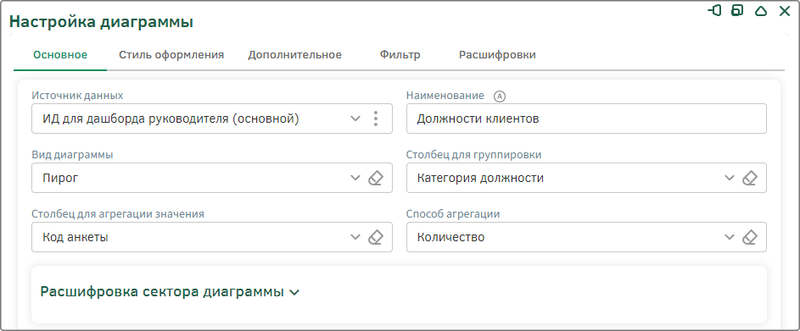
Task: Clear the Вид диаграммы field with eraser icon
Action: tap(376, 179)
